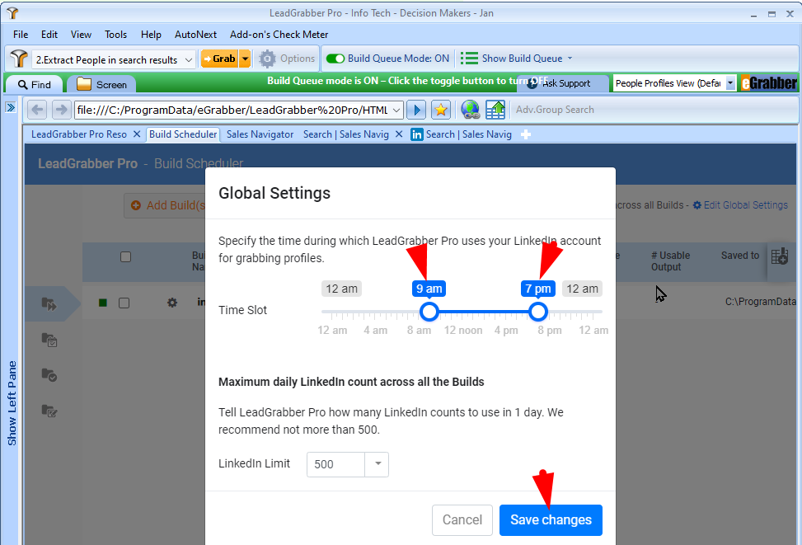Open the LinkedIn Limit dropdown arrow
Screen dimensions: 802x545
click(378, 464)
